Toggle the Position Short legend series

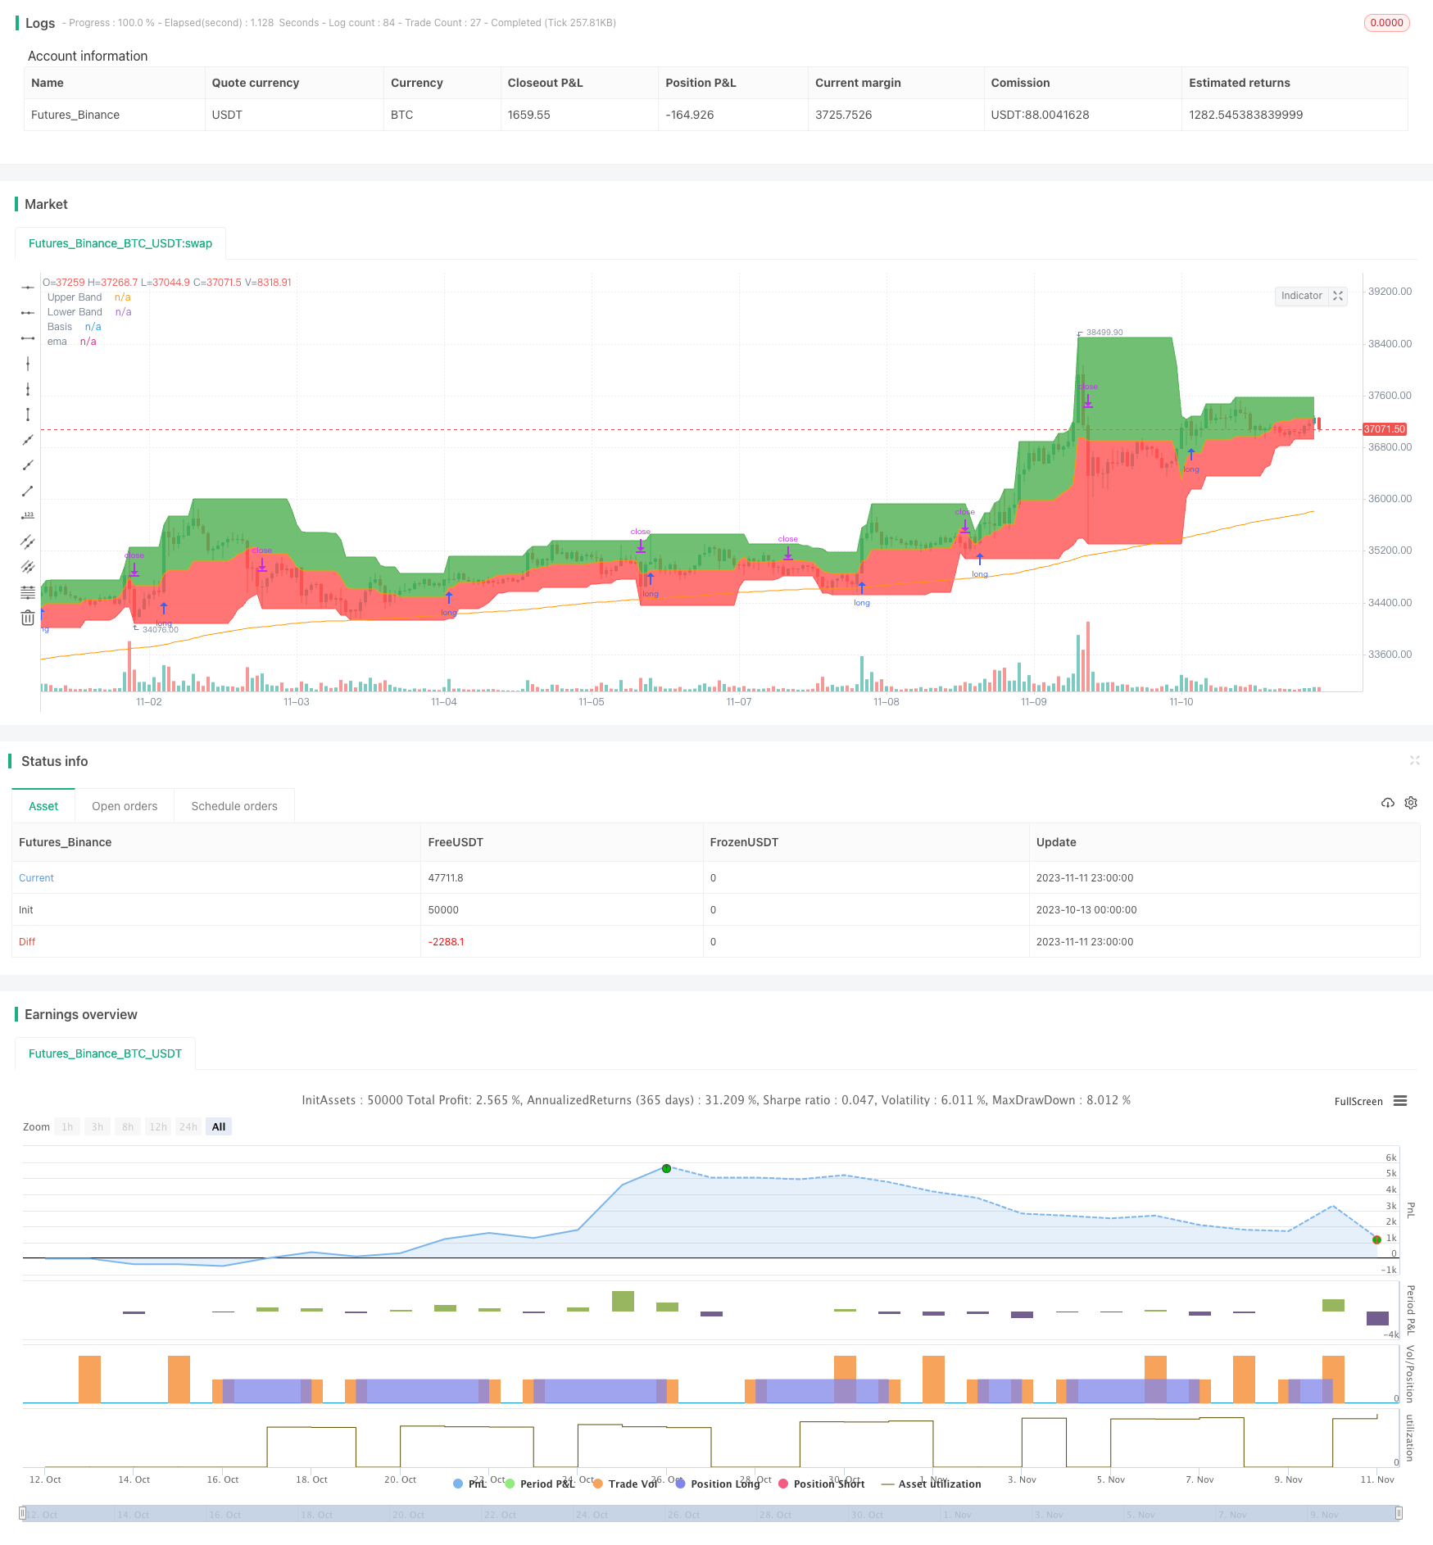coord(822,1484)
